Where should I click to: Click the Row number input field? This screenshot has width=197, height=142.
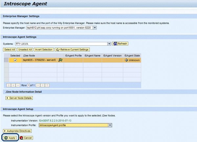pos(29,85)
